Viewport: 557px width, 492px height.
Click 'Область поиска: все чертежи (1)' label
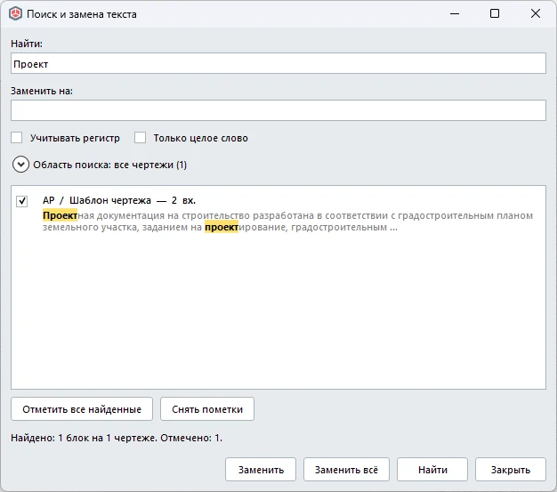point(109,165)
